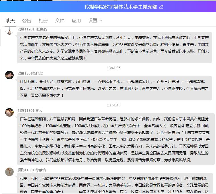
Task: Open the 设置 tab
Action: [93, 20]
